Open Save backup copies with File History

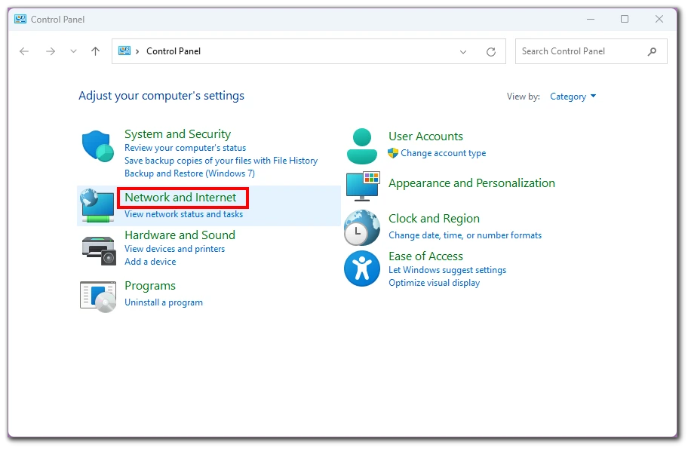click(x=221, y=161)
